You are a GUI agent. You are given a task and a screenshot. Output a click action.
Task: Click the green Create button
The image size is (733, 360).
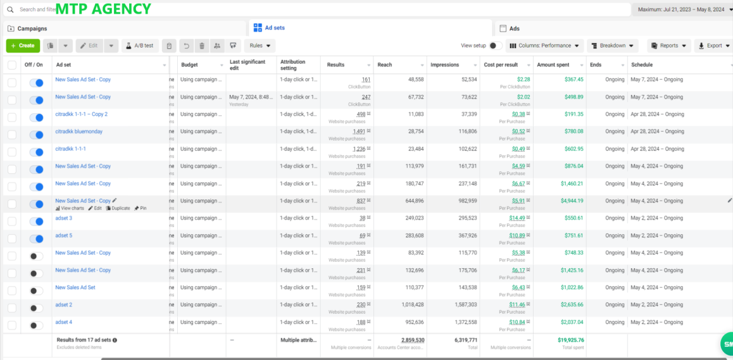click(x=23, y=46)
